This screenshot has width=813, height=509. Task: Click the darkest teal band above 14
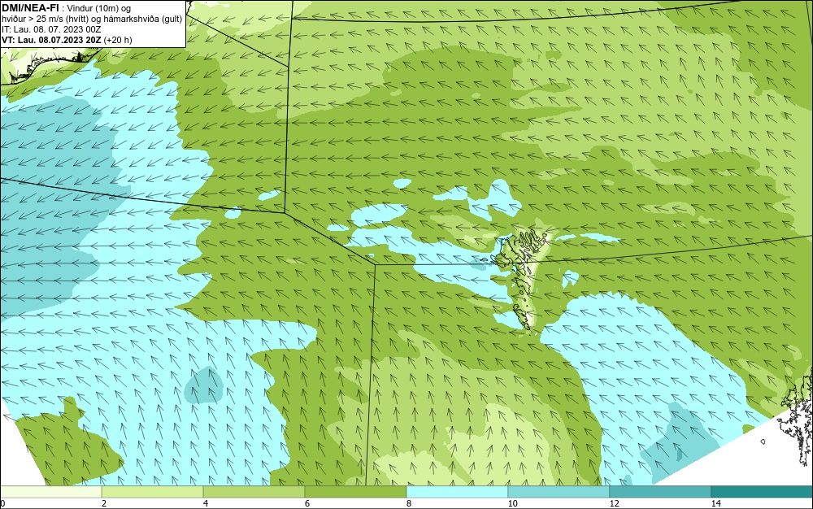click(763, 491)
